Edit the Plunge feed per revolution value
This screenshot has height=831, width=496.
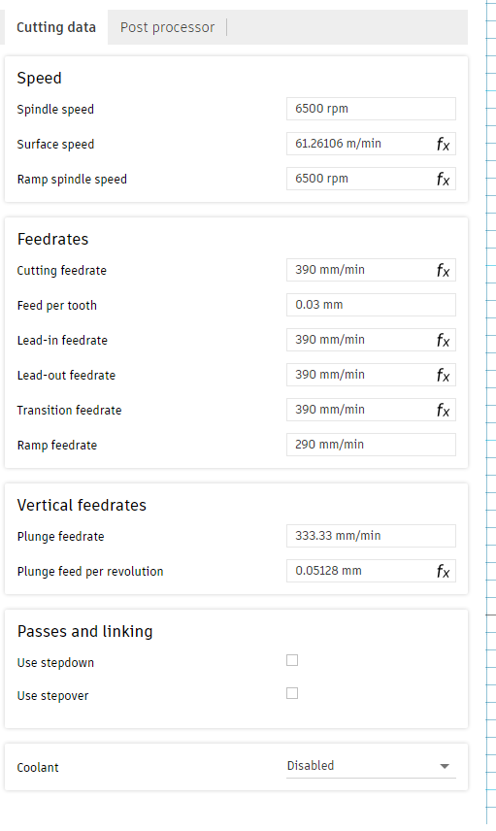click(360, 571)
